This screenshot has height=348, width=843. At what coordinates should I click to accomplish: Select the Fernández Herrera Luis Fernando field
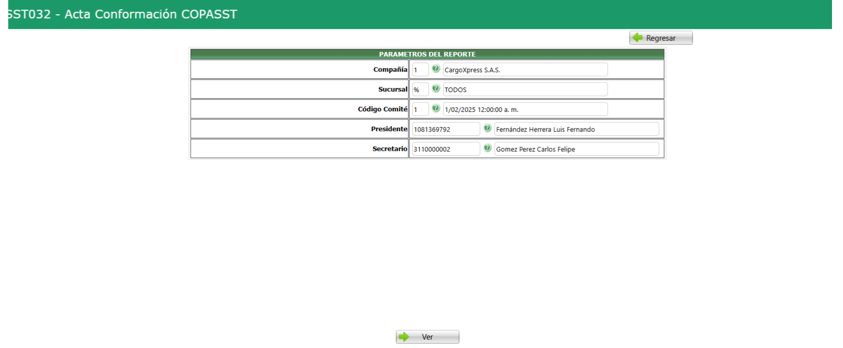click(x=576, y=129)
